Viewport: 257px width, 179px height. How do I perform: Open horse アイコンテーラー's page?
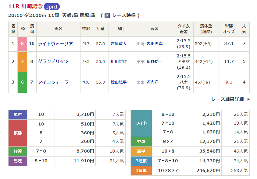coord(55,82)
